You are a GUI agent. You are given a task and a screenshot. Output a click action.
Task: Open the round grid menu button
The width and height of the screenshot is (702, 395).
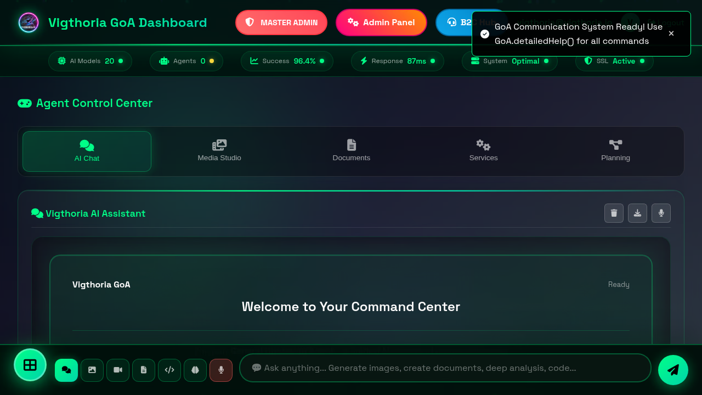[x=30, y=365]
